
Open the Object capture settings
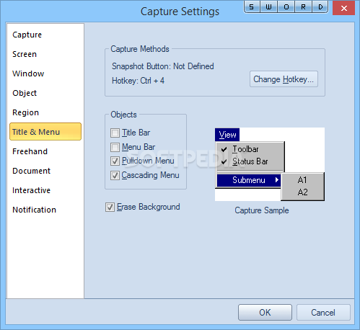(25, 93)
